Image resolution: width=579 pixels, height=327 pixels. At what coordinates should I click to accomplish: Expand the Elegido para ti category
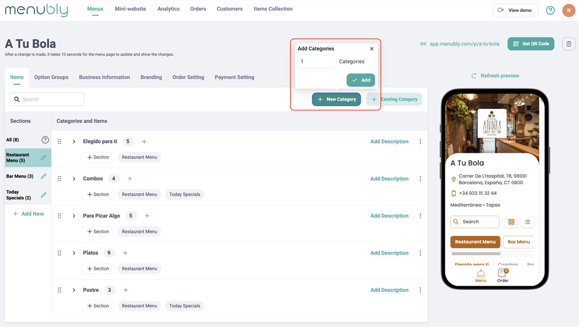pyautogui.click(x=74, y=141)
